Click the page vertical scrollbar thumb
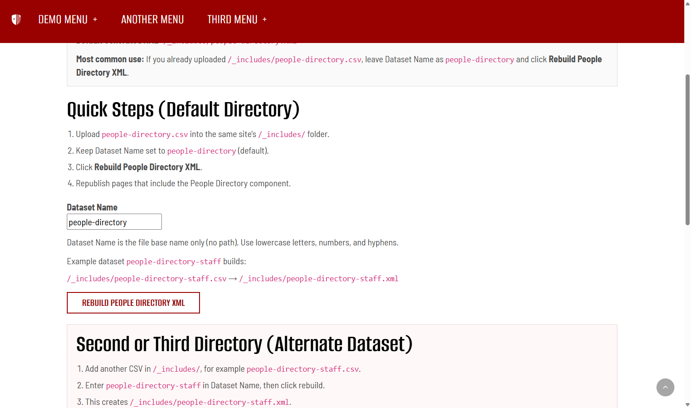Screen dimensions: 691x408 tap(687, 150)
